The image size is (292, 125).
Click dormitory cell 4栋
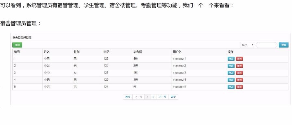click(x=136, y=59)
